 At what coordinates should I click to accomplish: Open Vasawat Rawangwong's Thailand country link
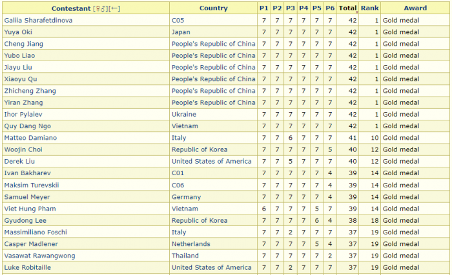click(x=185, y=256)
